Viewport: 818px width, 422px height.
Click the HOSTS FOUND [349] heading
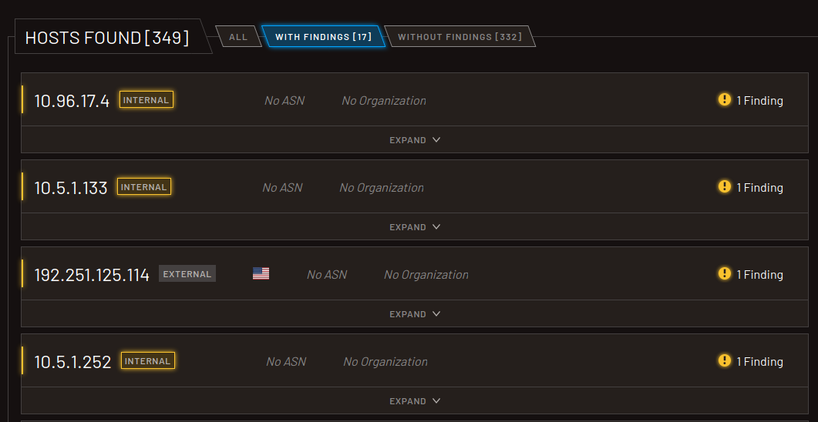[x=107, y=39]
